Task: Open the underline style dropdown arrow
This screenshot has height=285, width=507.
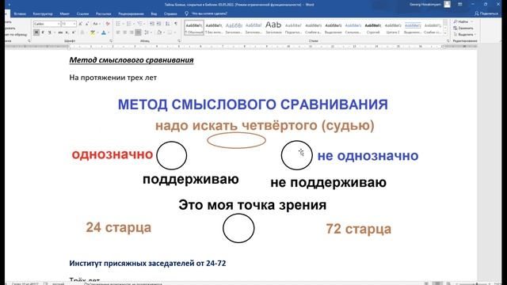Action: 55,32
